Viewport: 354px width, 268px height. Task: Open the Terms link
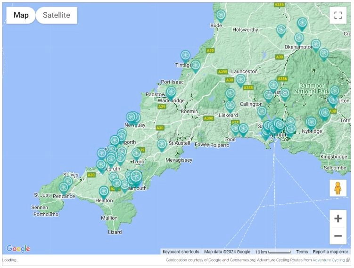point(302,251)
